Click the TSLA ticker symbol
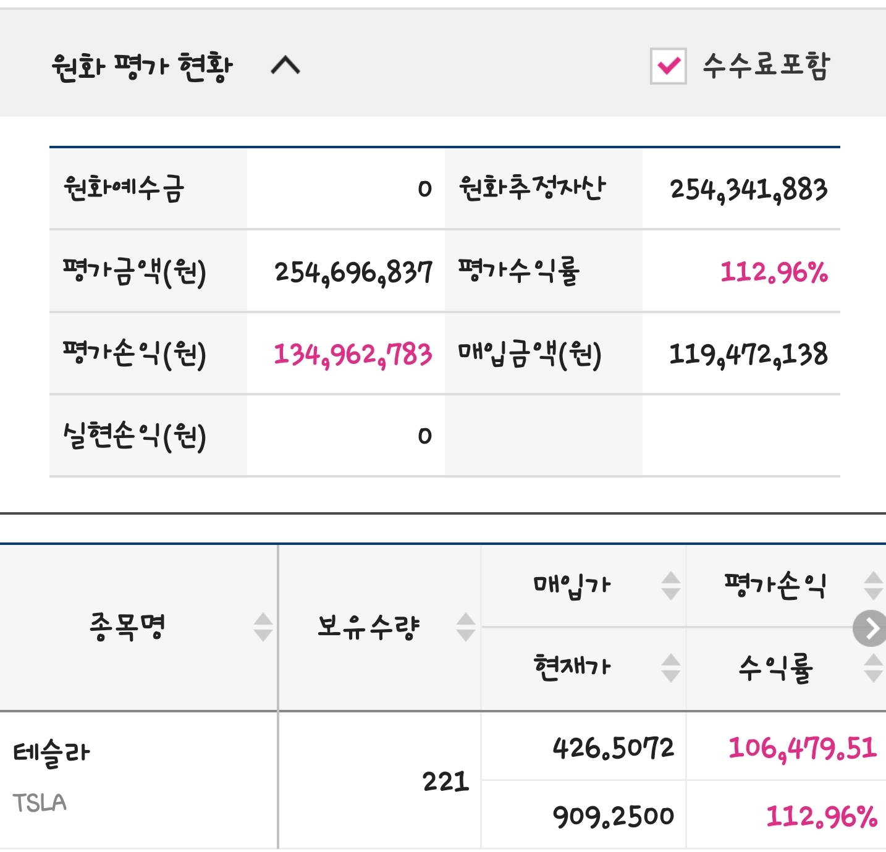886x852 pixels. coord(40,803)
